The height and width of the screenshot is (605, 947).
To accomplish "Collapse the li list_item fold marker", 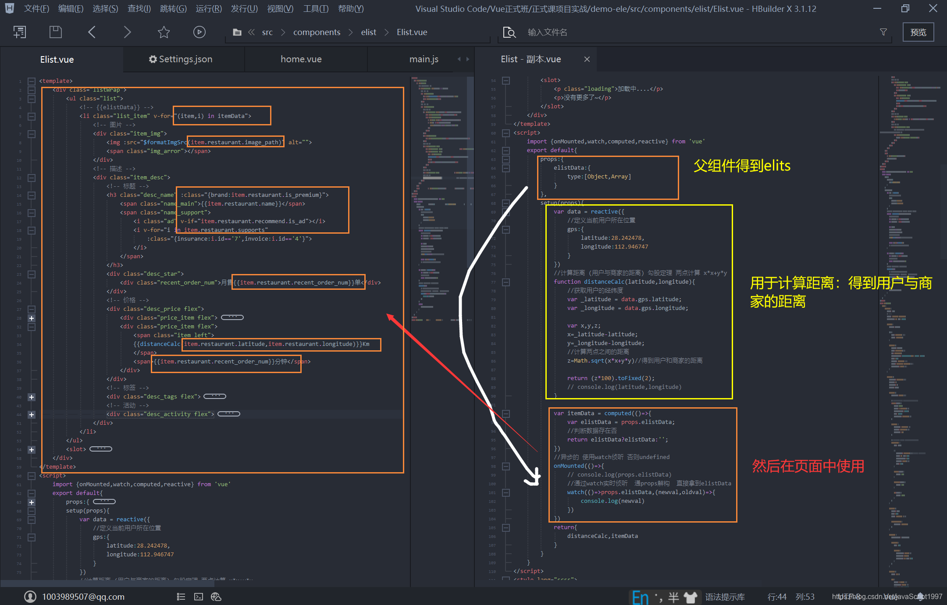I will tap(32, 116).
